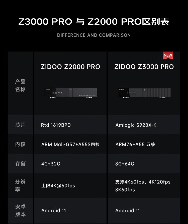Screen dimensions: 188x224
Task: Click the Z3000 PRO device power button
Action: point(144,90)
